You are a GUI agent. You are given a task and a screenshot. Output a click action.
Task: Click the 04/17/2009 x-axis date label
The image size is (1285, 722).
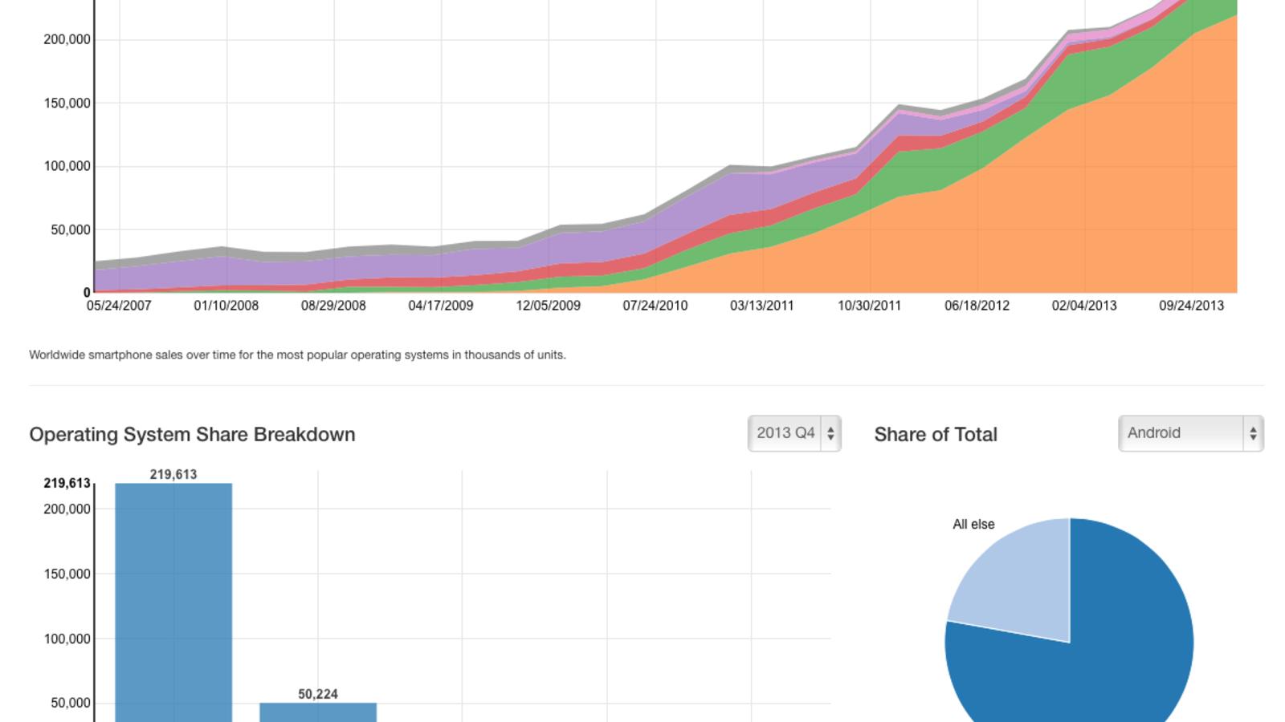click(441, 306)
